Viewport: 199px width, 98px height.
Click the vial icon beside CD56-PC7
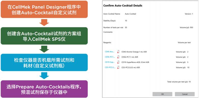[118, 57]
